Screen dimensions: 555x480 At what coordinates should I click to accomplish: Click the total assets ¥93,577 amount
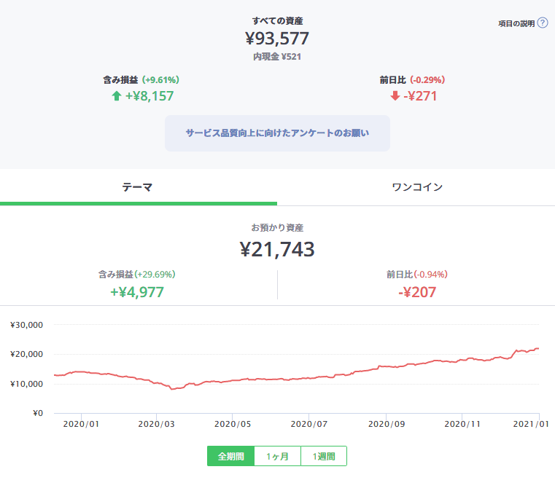coord(277,38)
